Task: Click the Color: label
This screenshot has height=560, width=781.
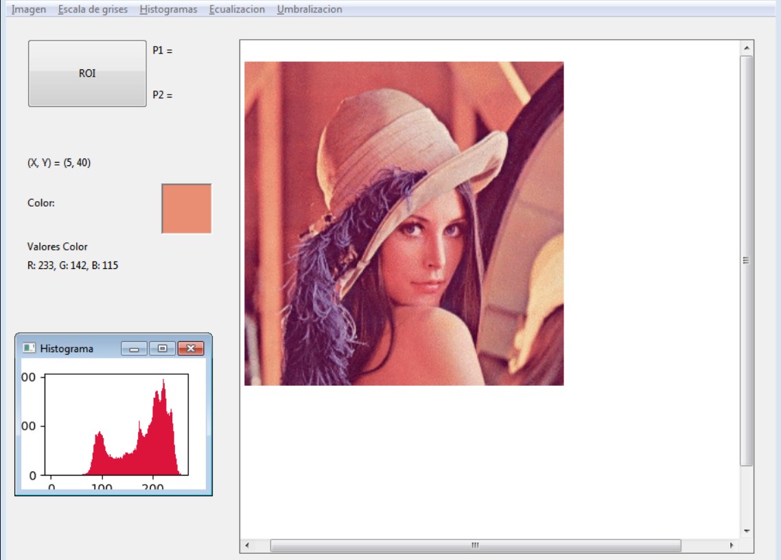Action: 41,202
